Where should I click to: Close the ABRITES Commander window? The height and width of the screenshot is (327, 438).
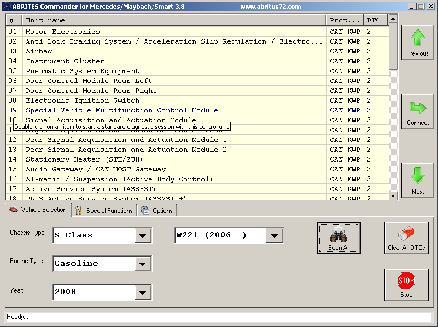[x=431, y=7]
